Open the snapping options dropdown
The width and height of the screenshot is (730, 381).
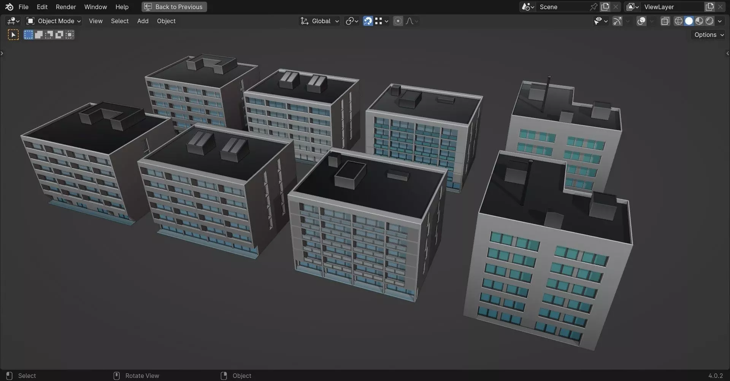(x=381, y=21)
